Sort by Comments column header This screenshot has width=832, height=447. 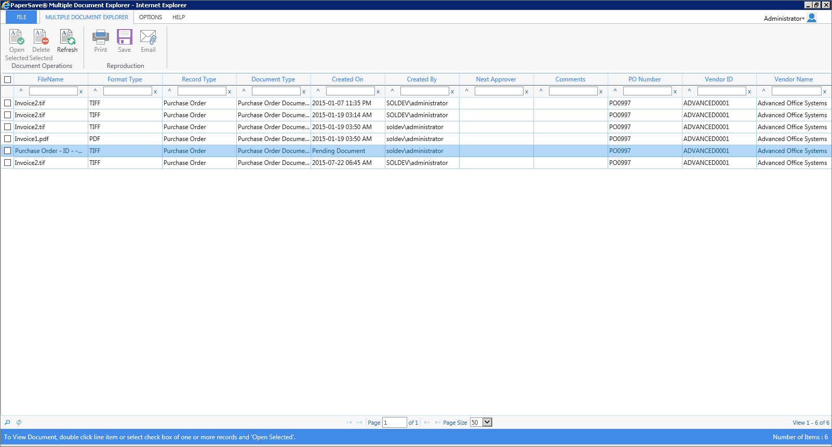pyautogui.click(x=570, y=79)
